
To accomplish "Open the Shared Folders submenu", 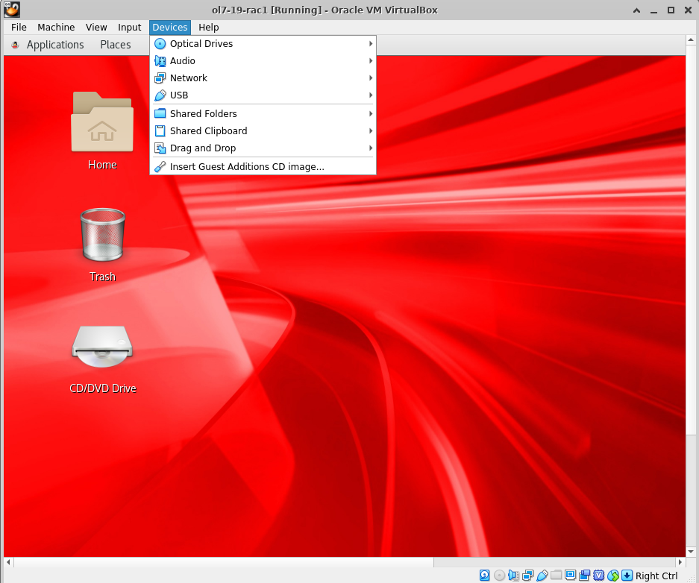I will point(263,113).
